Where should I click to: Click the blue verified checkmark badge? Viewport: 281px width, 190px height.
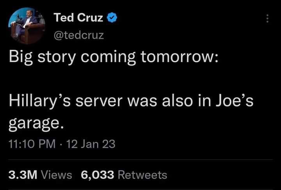coord(113,18)
